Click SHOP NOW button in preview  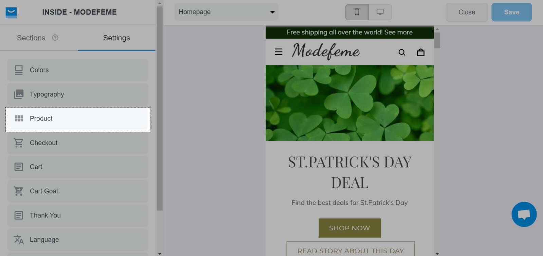tap(350, 228)
